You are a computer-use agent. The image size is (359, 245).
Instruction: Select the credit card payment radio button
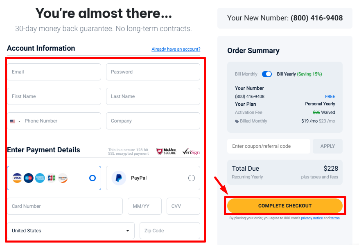[92, 178]
